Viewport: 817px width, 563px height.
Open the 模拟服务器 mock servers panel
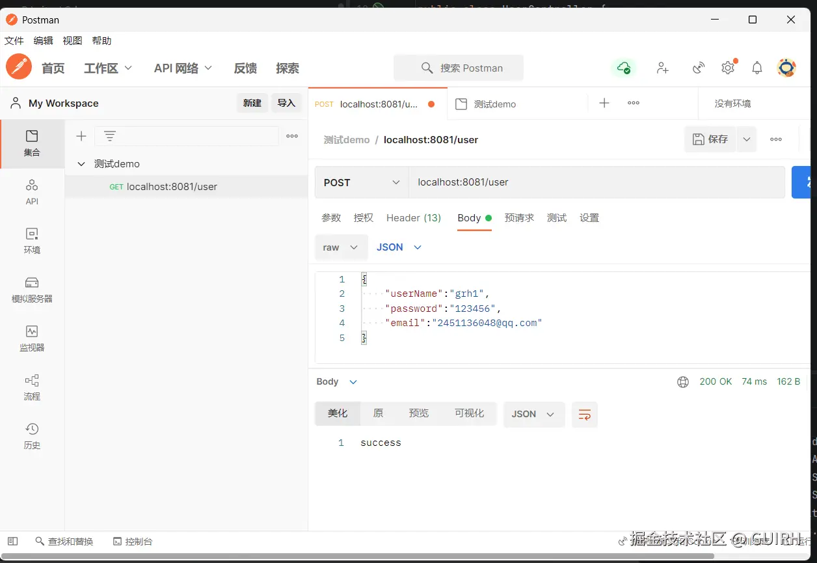coord(32,290)
